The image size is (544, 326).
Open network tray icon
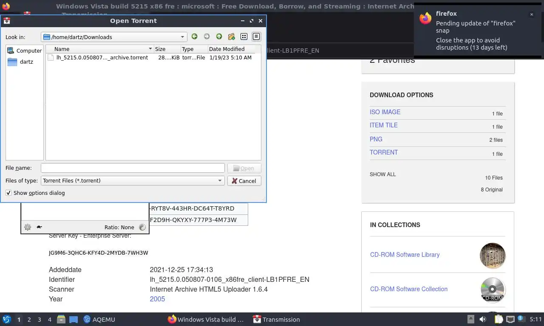pos(510,319)
